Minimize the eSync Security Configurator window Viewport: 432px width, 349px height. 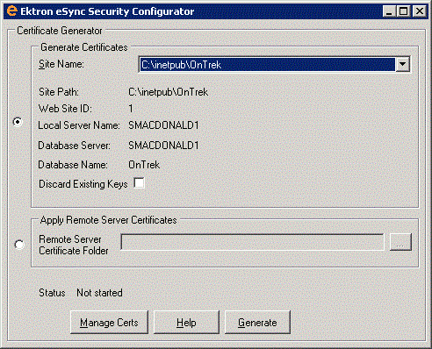click(x=389, y=11)
